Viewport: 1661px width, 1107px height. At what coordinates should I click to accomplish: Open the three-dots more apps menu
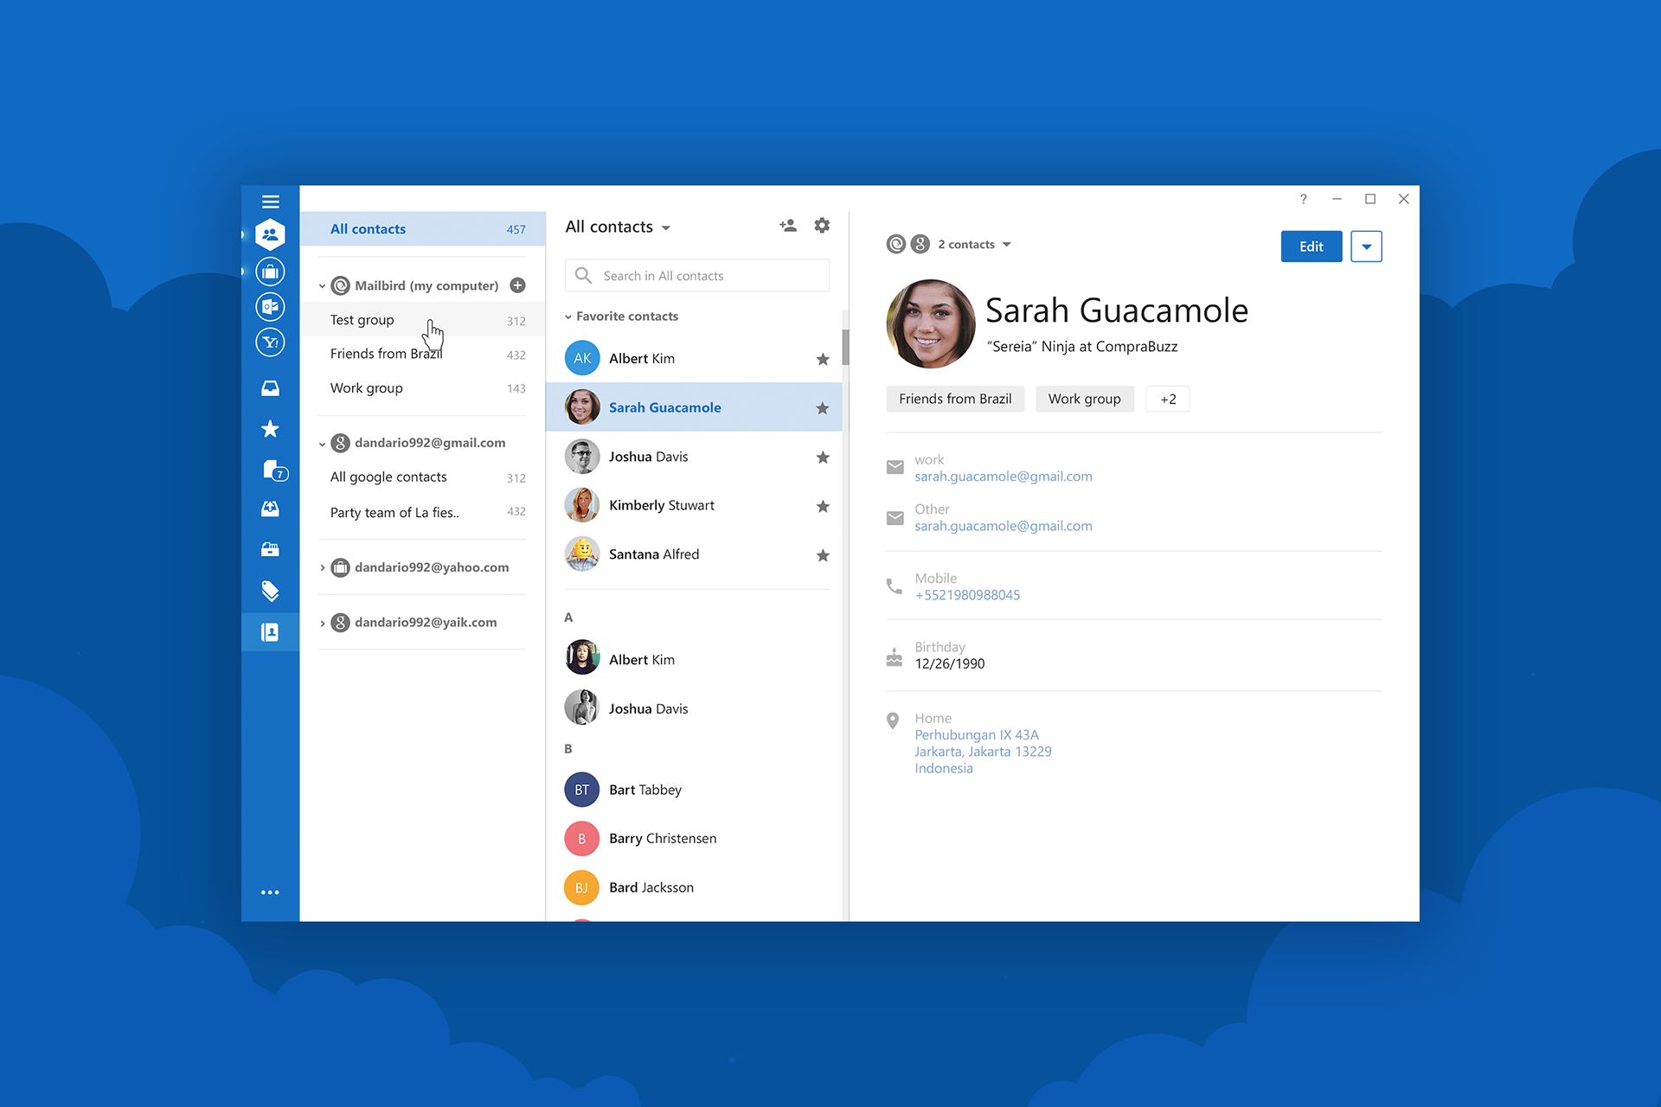270,893
